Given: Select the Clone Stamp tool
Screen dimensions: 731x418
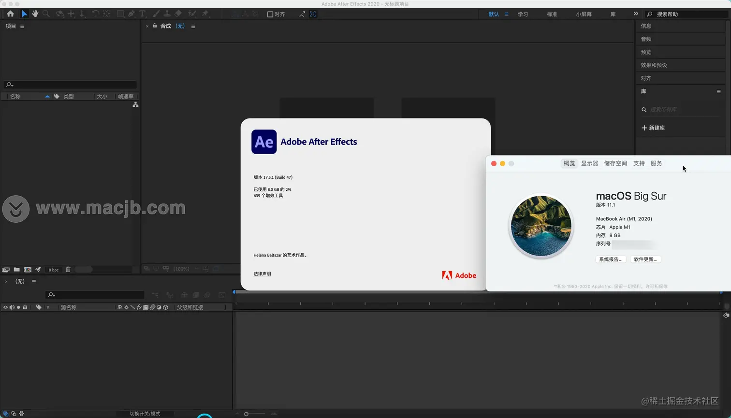Looking at the screenshot, I should tap(167, 14).
